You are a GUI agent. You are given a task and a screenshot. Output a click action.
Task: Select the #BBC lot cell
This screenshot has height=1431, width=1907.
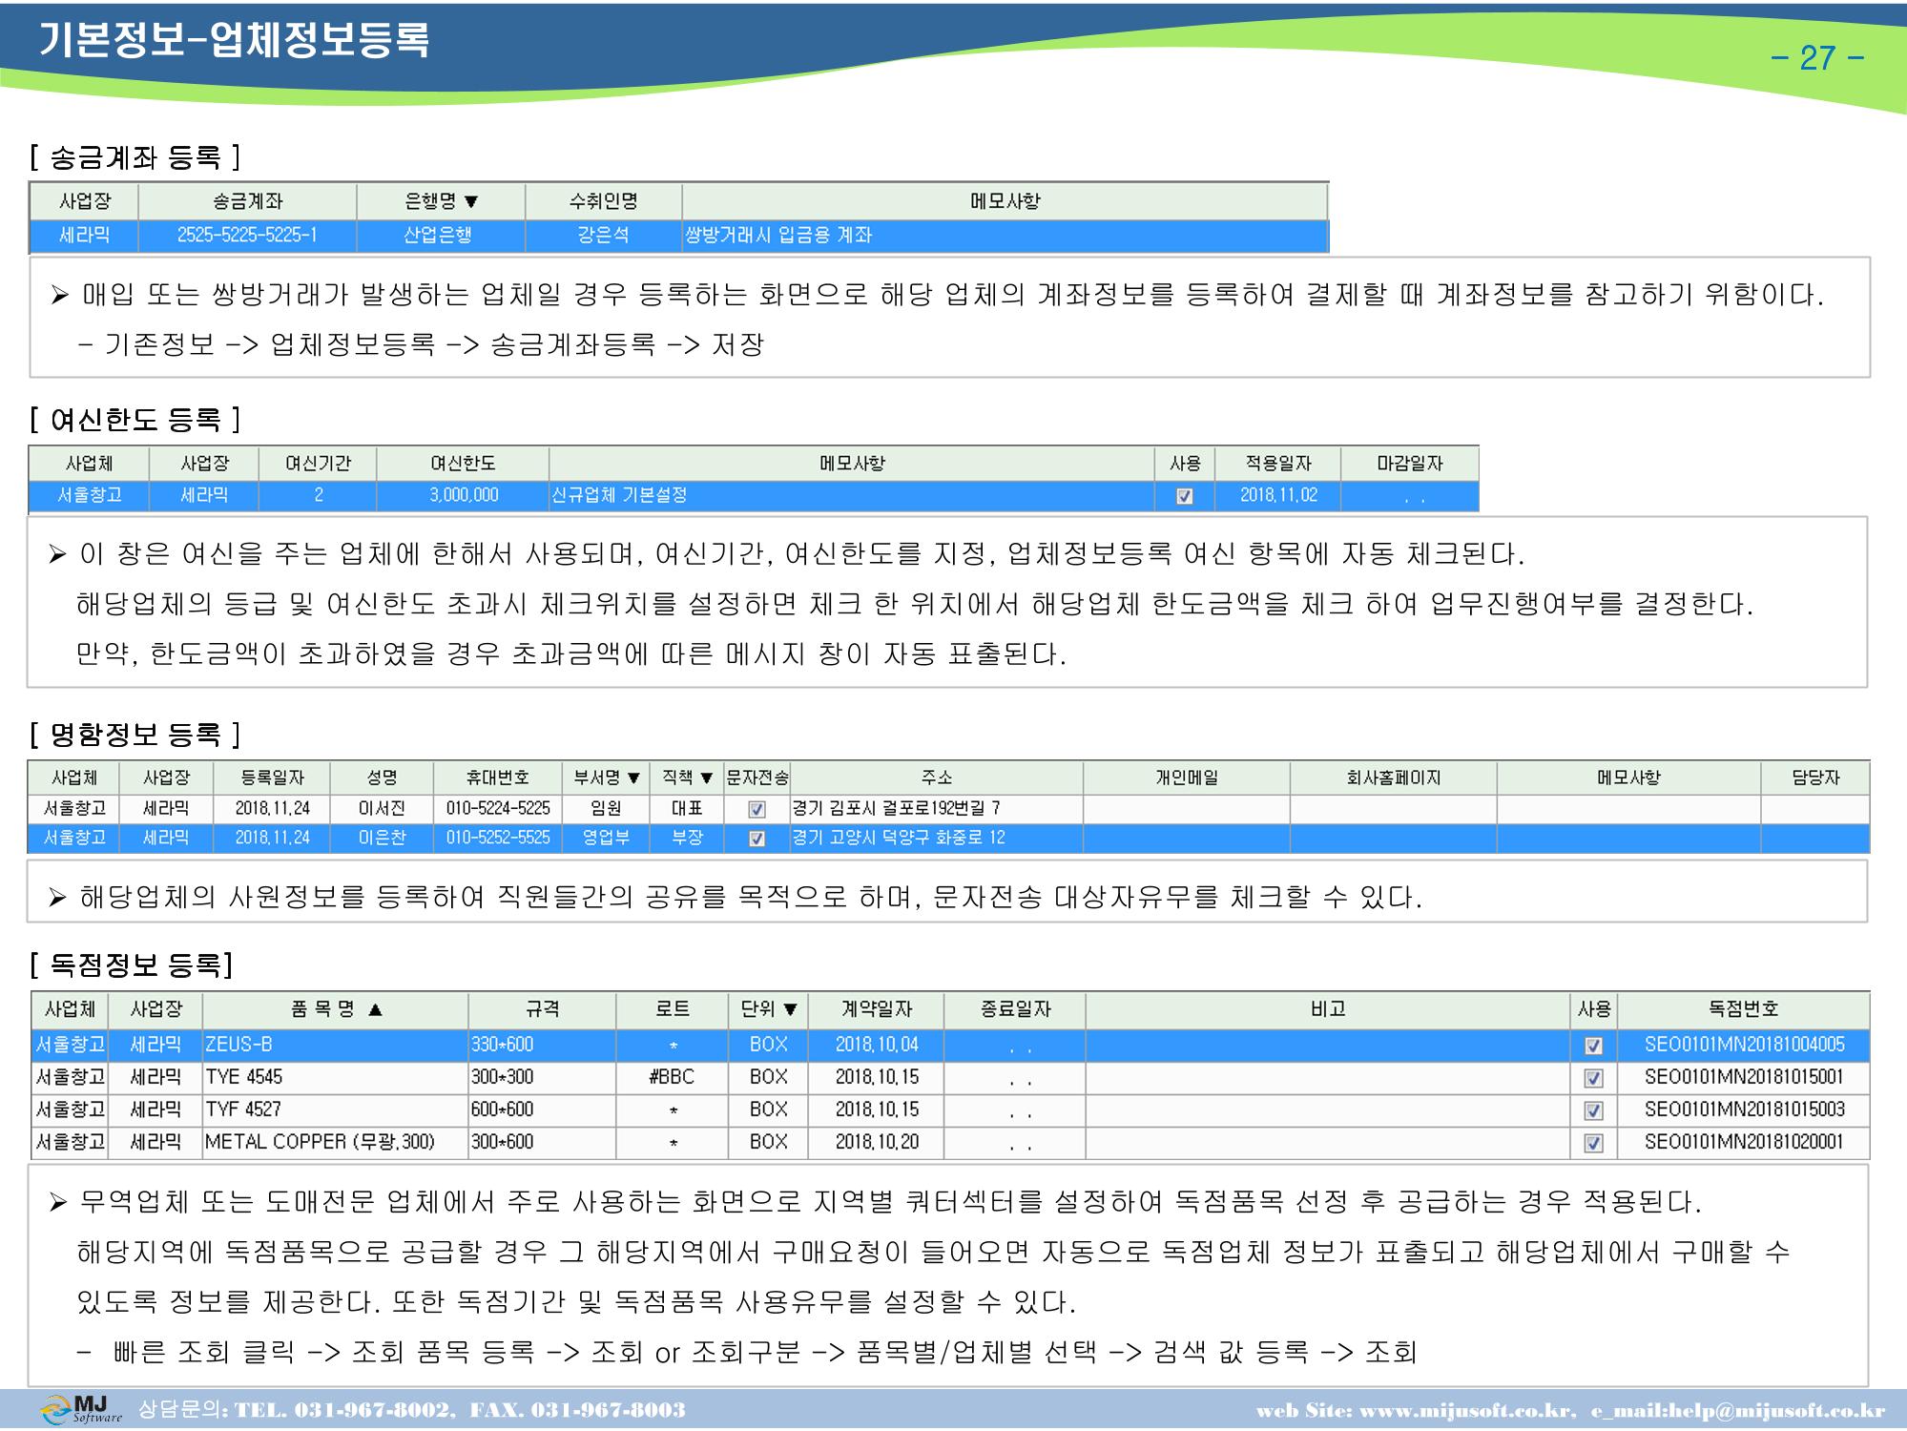click(673, 1078)
